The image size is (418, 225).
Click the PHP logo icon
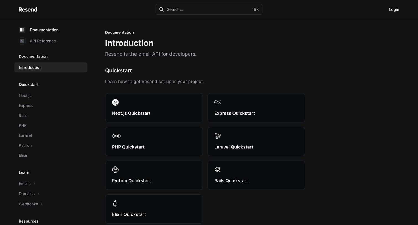[116, 136]
